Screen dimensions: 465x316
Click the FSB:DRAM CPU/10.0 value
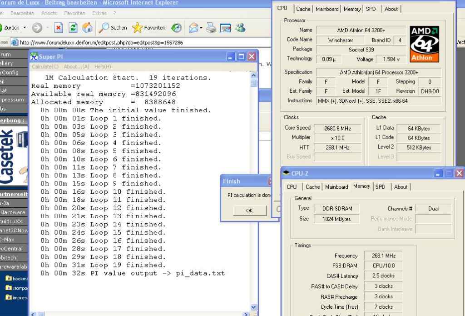383,266
